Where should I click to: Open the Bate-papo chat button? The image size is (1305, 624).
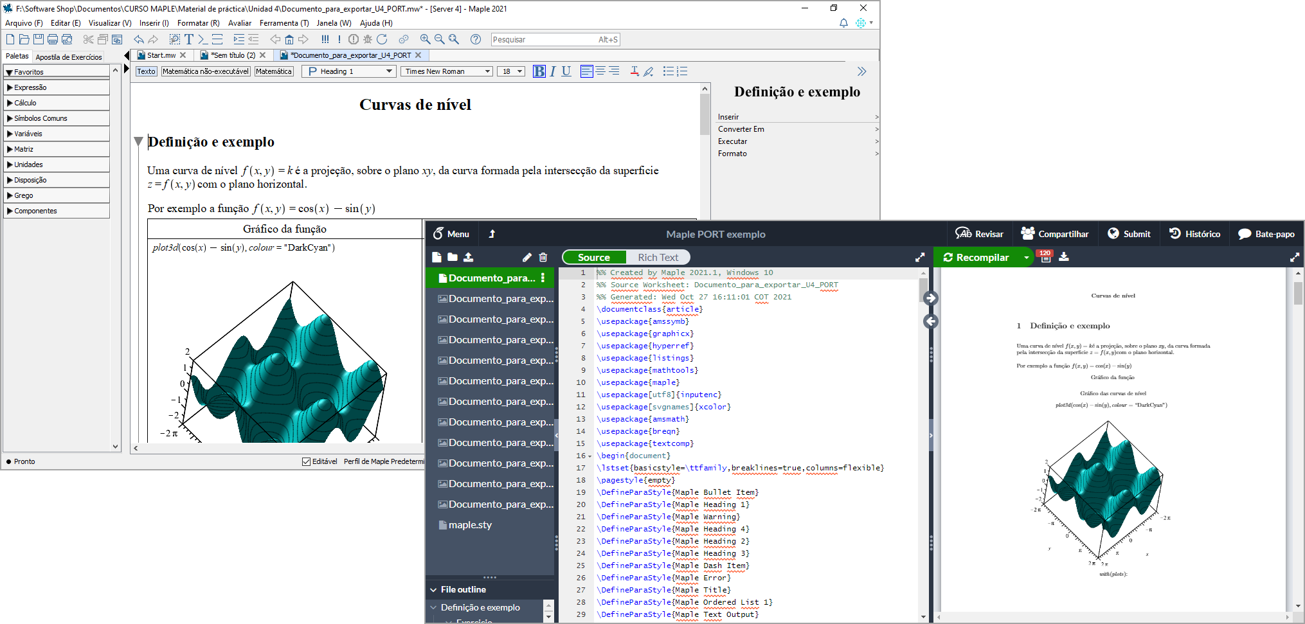[x=1266, y=234]
